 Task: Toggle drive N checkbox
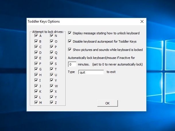coord(52,36)
